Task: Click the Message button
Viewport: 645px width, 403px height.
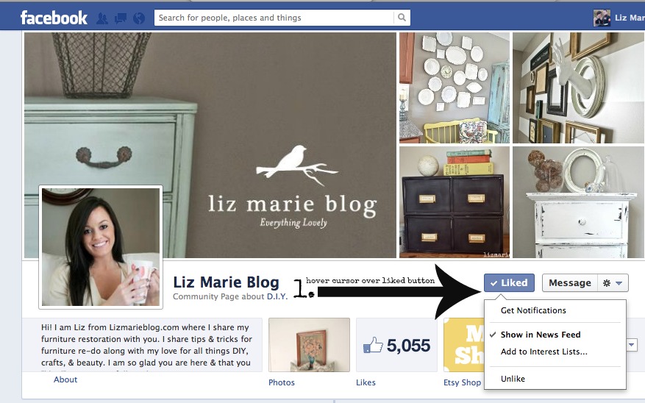Action: 570,283
